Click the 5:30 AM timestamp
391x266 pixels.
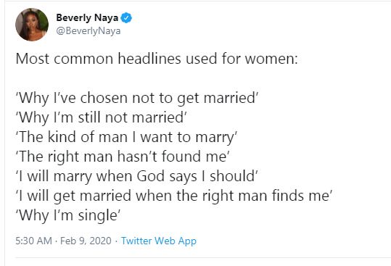(x=33, y=241)
